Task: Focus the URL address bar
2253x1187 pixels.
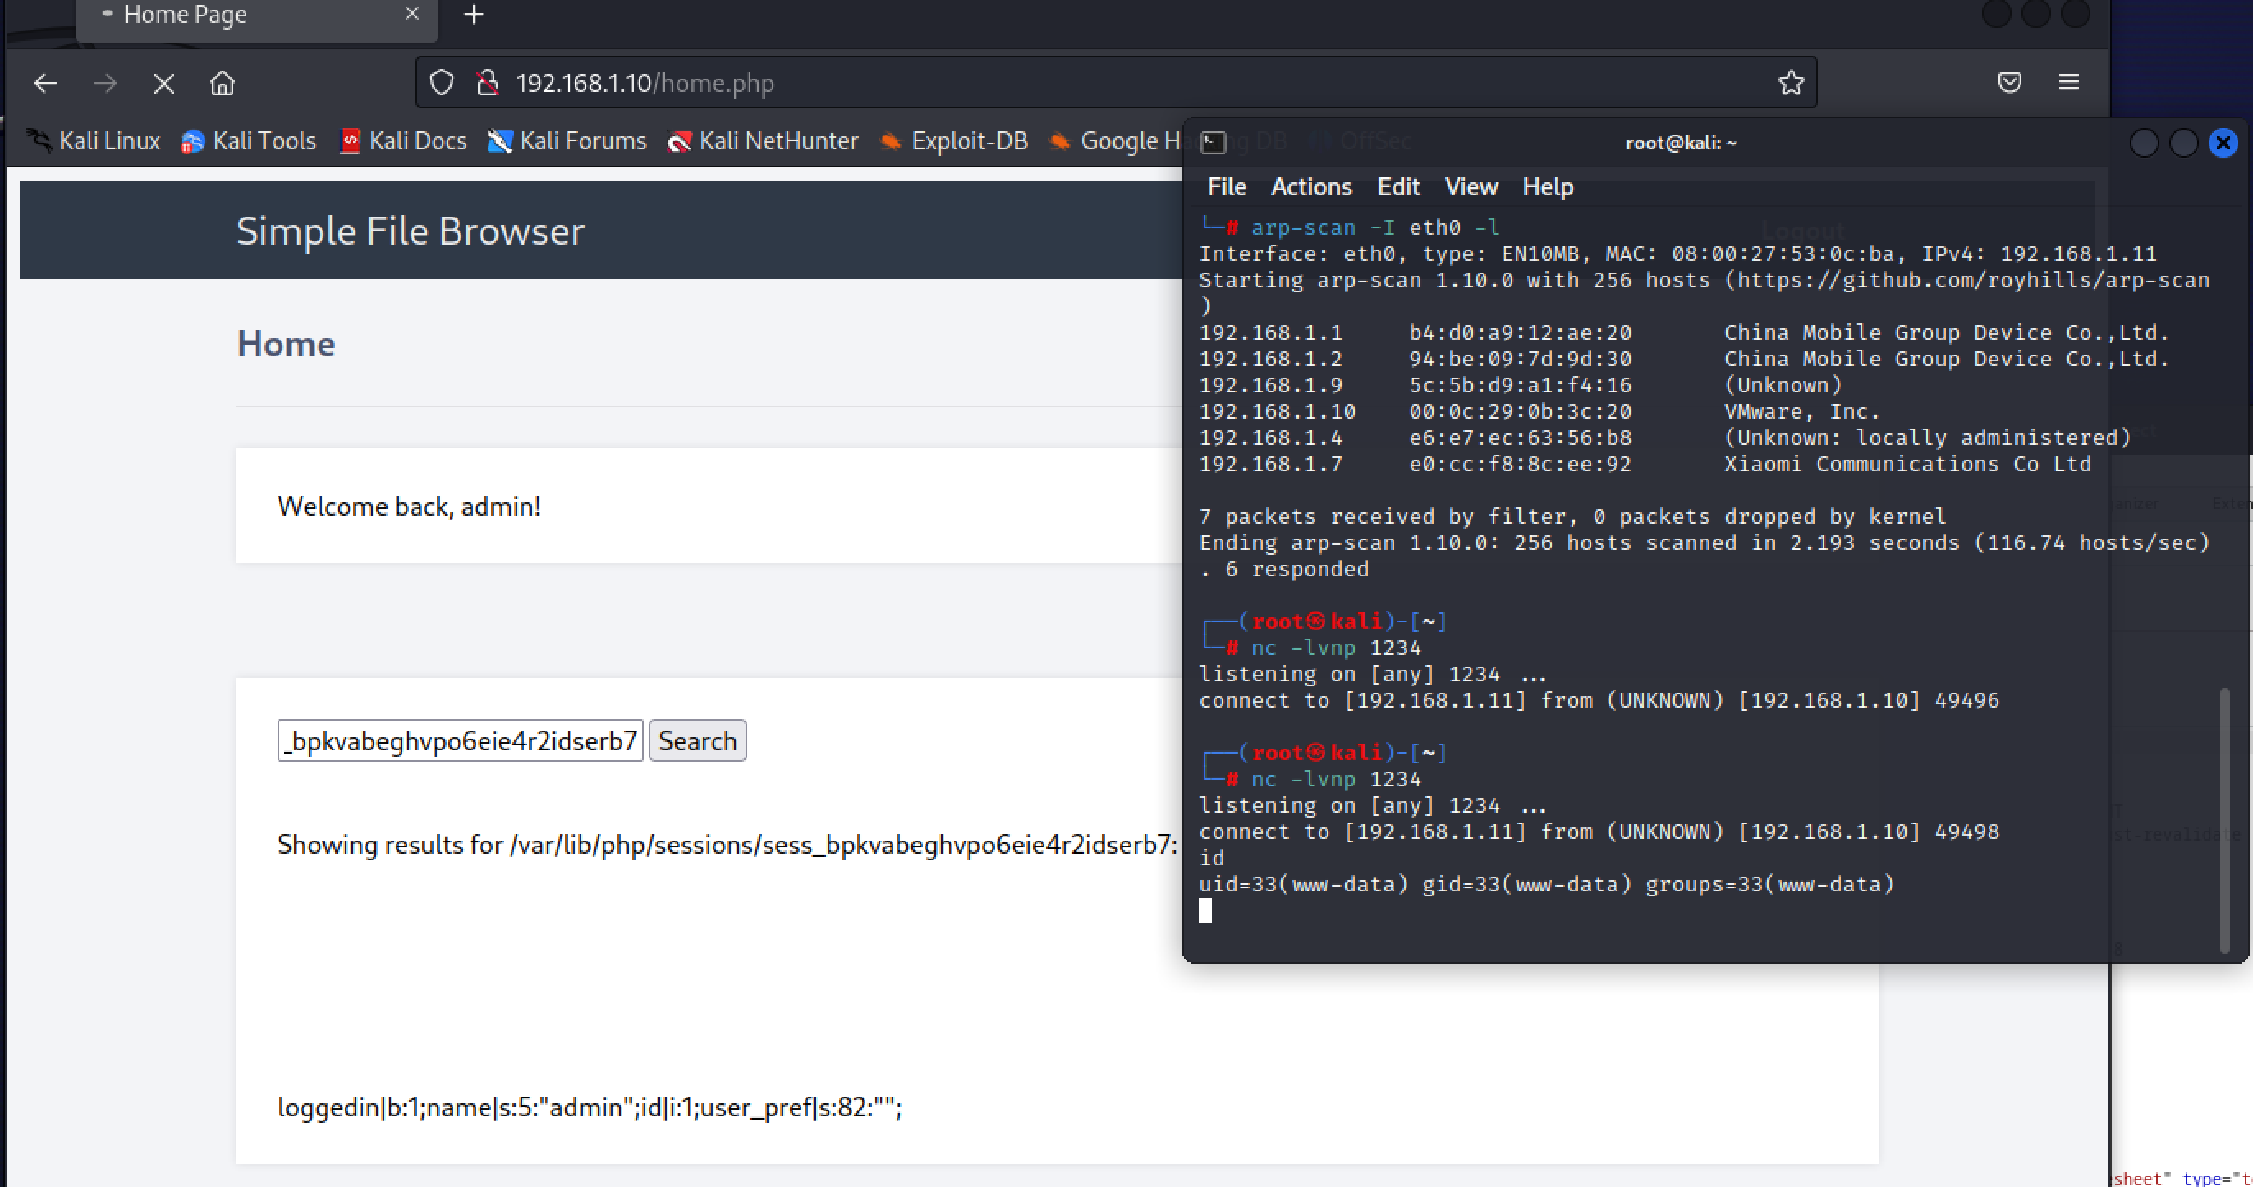Action: click(x=1049, y=83)
